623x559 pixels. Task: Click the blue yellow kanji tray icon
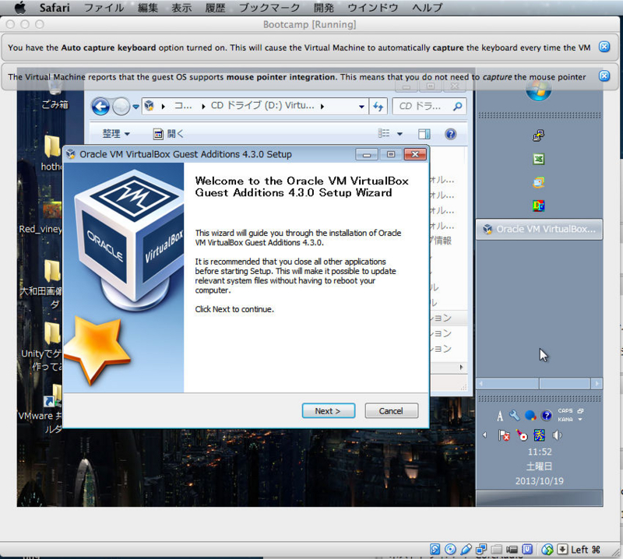[539, 435]
